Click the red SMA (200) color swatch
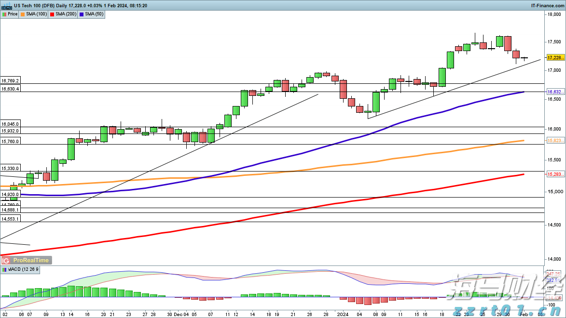 (52, 14)
